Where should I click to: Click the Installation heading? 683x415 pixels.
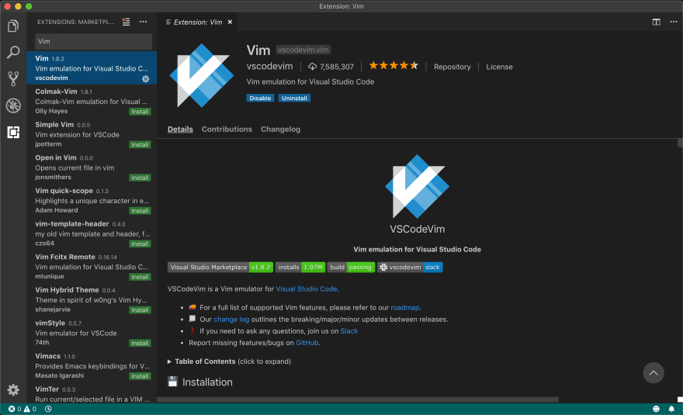207,382
